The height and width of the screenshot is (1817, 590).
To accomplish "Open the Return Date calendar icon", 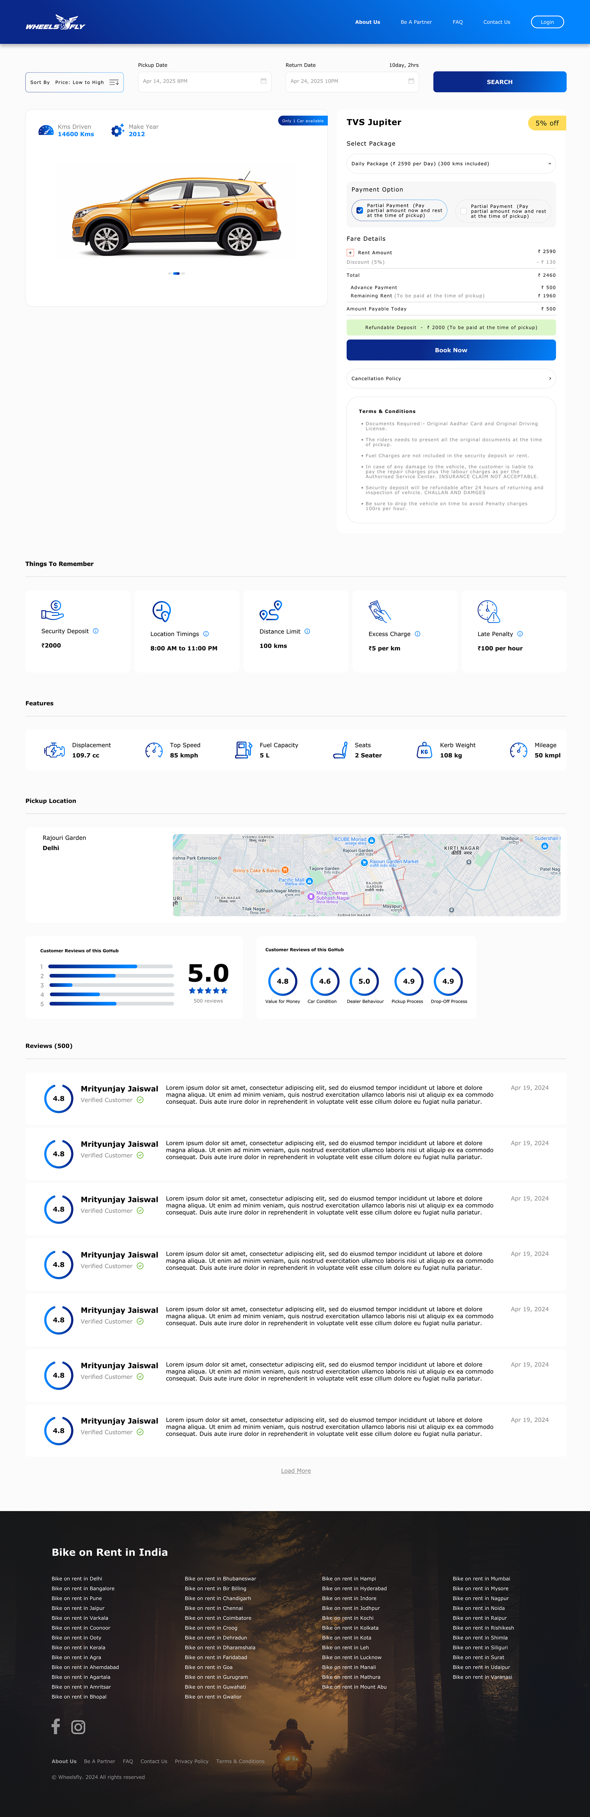I will click(411, 81).
